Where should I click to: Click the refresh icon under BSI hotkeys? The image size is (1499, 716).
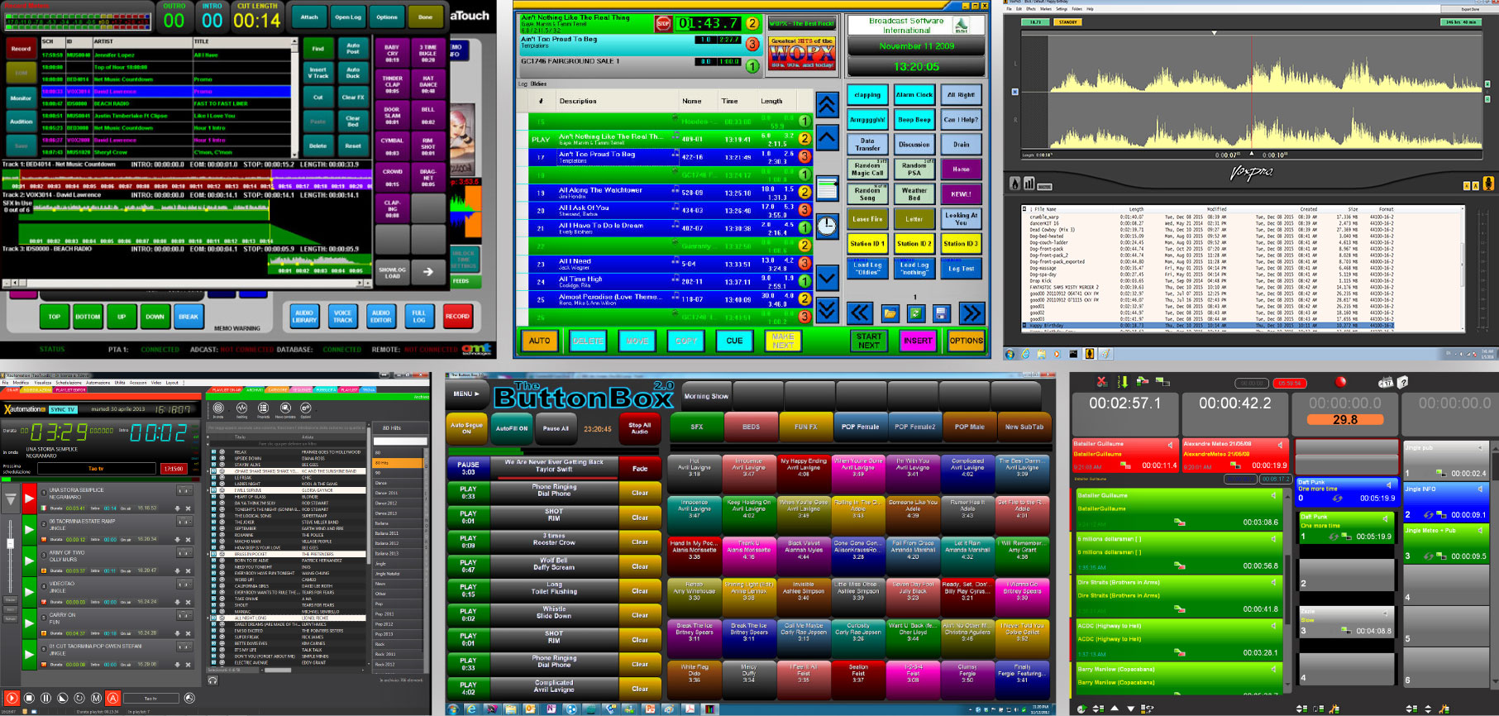(x=915, y=313)
